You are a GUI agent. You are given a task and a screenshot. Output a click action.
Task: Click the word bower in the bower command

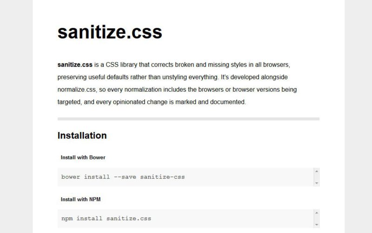coord(71,177)
